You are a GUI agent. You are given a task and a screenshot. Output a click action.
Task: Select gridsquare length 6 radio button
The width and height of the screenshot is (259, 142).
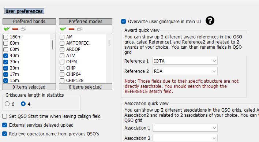tap(7, 104)
